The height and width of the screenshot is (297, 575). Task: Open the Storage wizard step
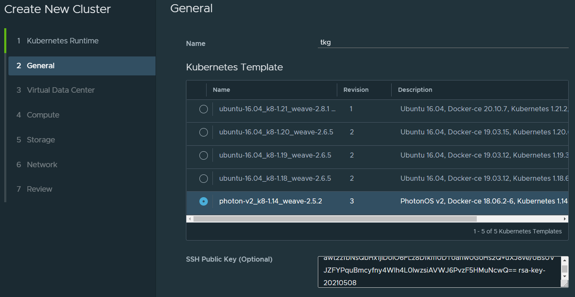point(41,140)
